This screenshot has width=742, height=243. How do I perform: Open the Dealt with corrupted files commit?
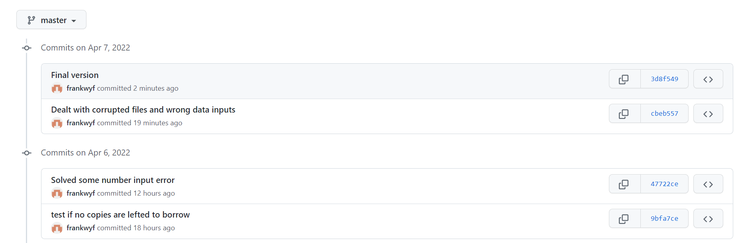[x=143, y=110]
